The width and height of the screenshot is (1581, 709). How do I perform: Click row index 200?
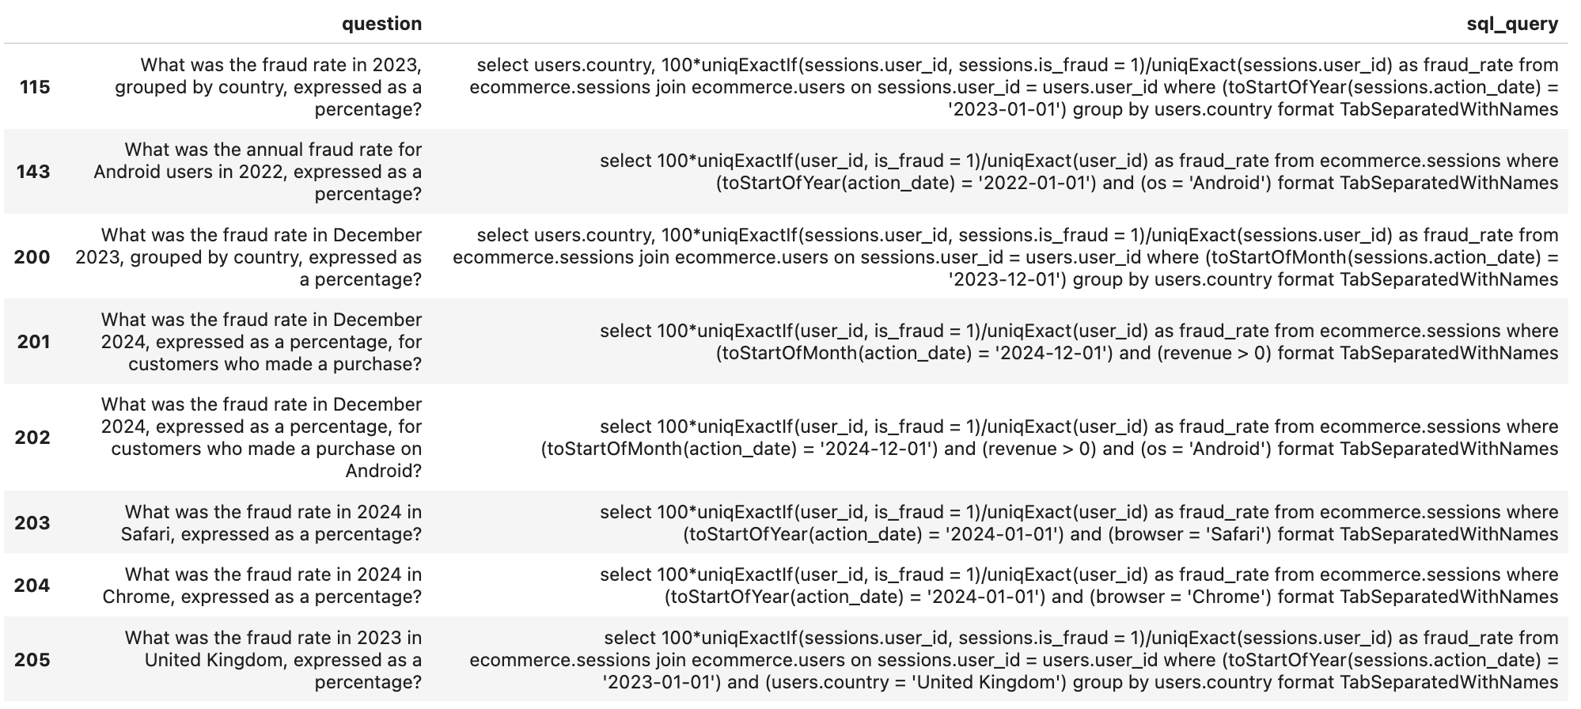[x=32, y=257]
